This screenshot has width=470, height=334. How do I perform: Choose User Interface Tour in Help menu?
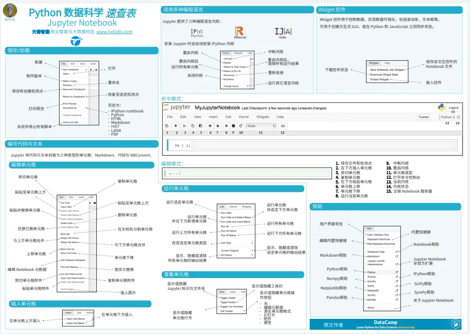378,235
